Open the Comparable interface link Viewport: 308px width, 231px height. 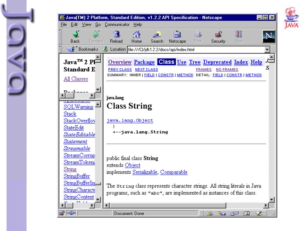coord(174,172)
